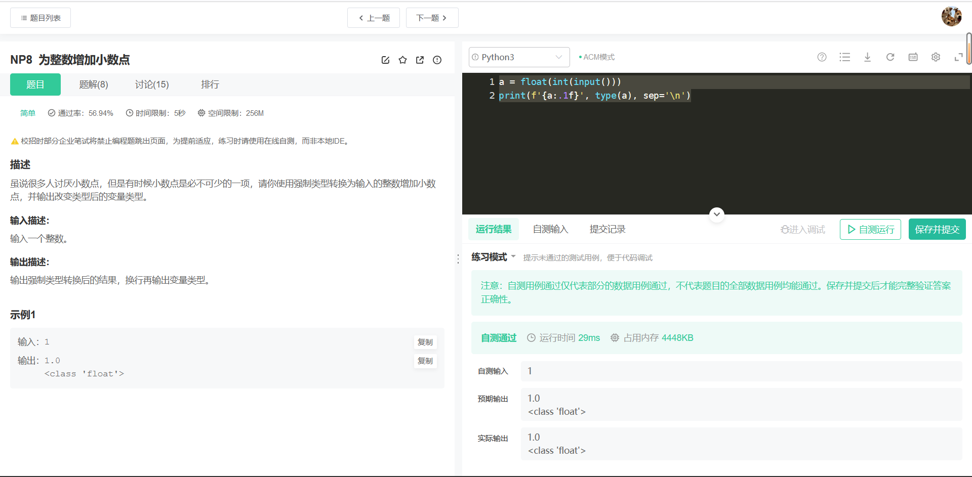Run code with the 自测运行 button

pos(870,229)
